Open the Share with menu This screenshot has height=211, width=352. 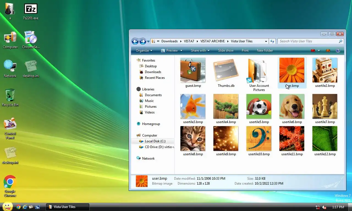pos(200,51)
